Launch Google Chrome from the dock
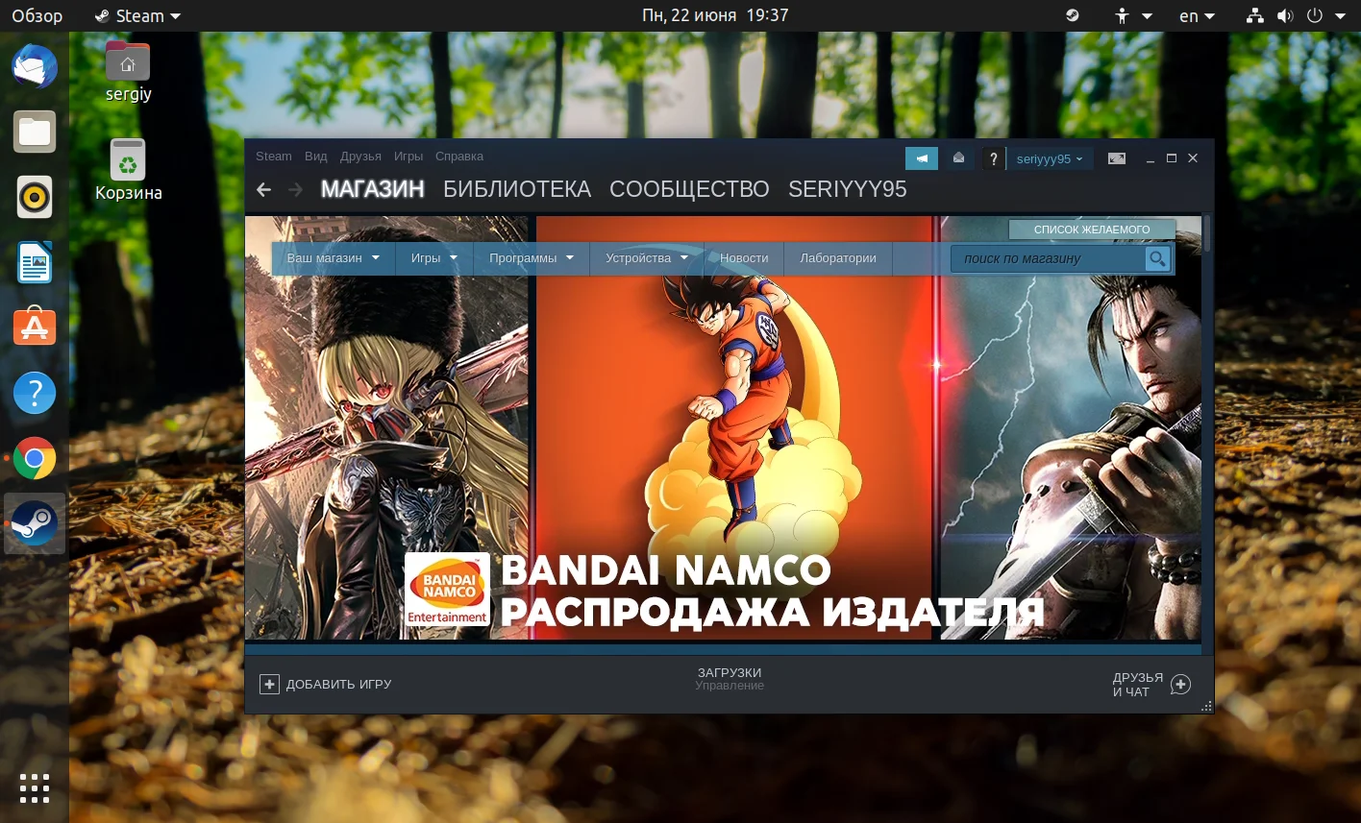 (35, 458)
